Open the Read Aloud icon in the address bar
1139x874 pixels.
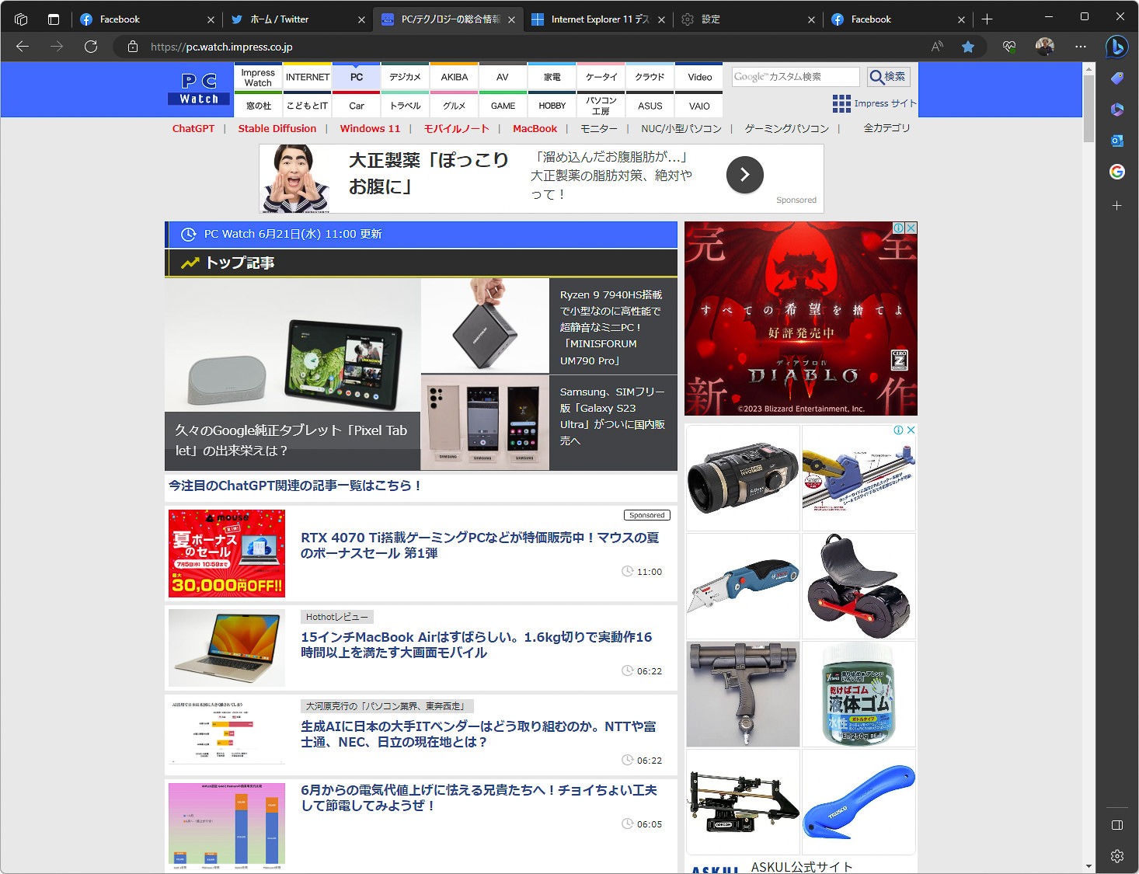point(937,47)
